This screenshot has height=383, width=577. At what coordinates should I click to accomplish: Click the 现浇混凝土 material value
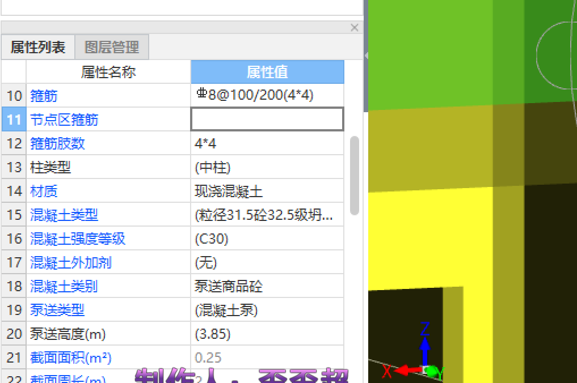(268, 191)
